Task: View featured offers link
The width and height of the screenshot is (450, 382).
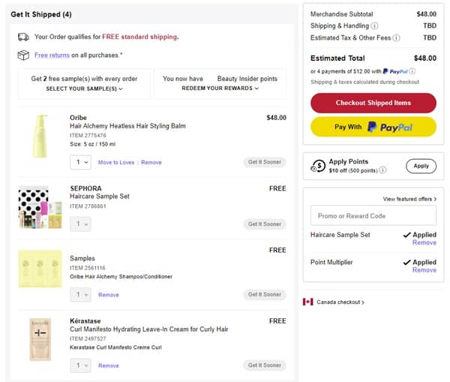Action: click(x=409, y=199)
